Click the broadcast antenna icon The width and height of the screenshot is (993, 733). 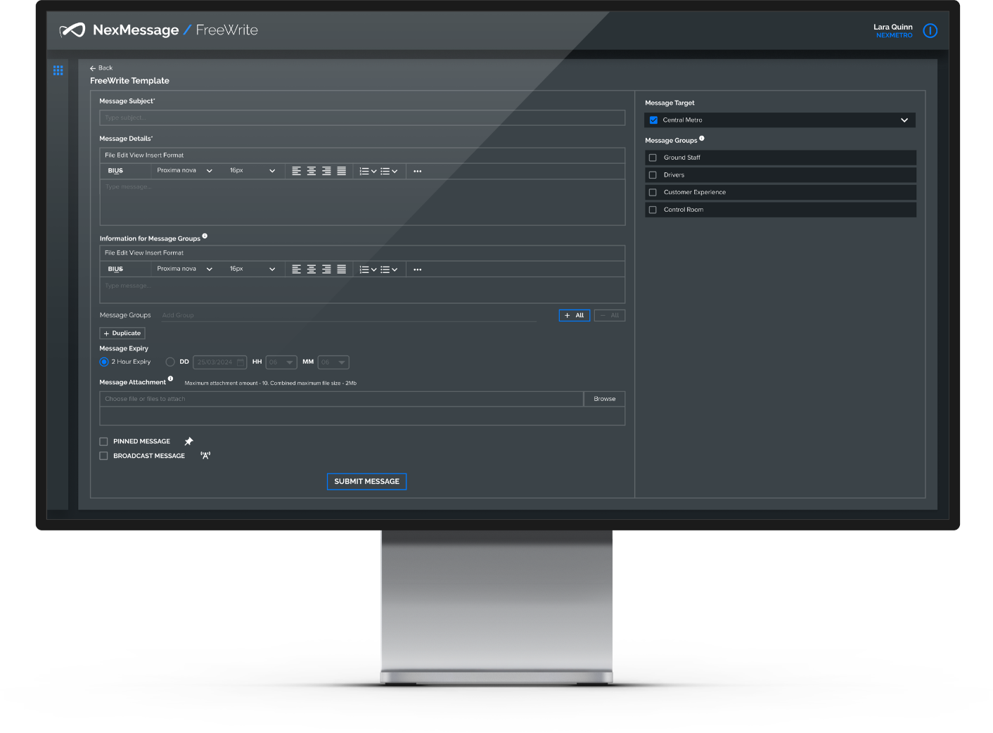point(205,456)
